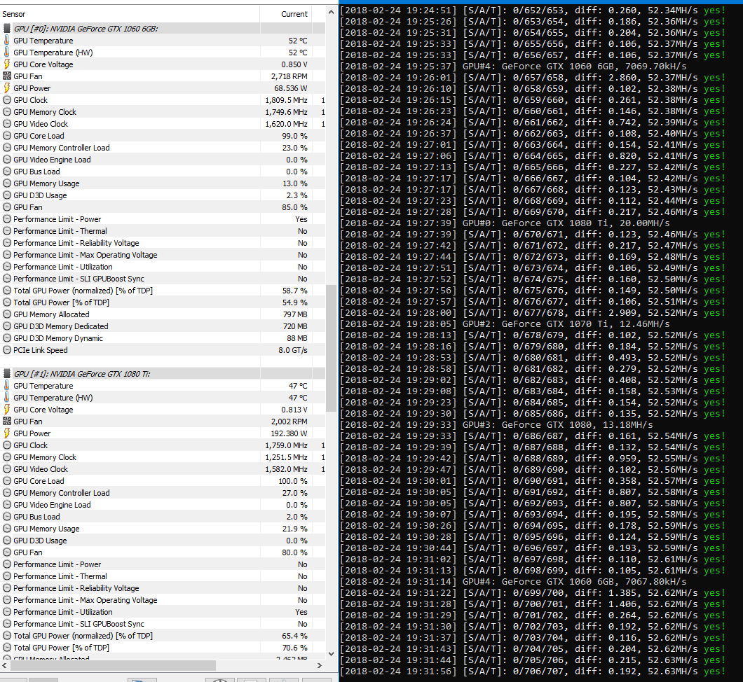Viewport: 743px width, 682px height.
Task: Click fan icon on the 2,002 RPM row
Action: pos(6,422)
